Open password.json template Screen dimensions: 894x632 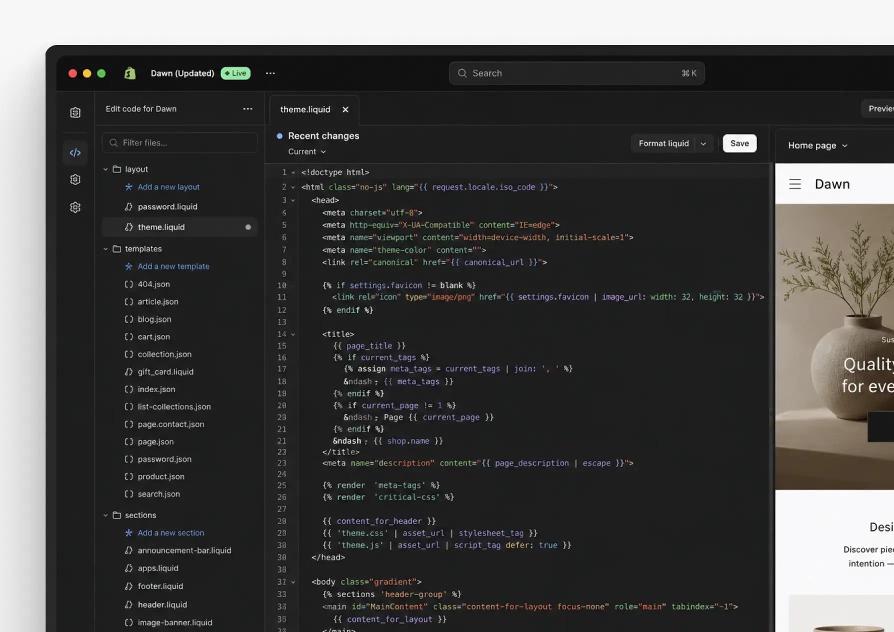164,459
